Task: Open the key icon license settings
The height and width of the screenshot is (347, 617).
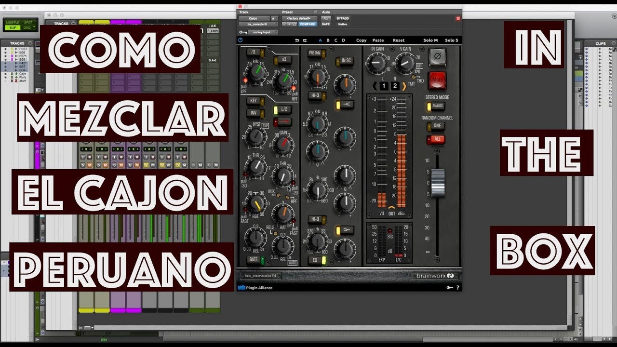Action: tap(449, 288)
